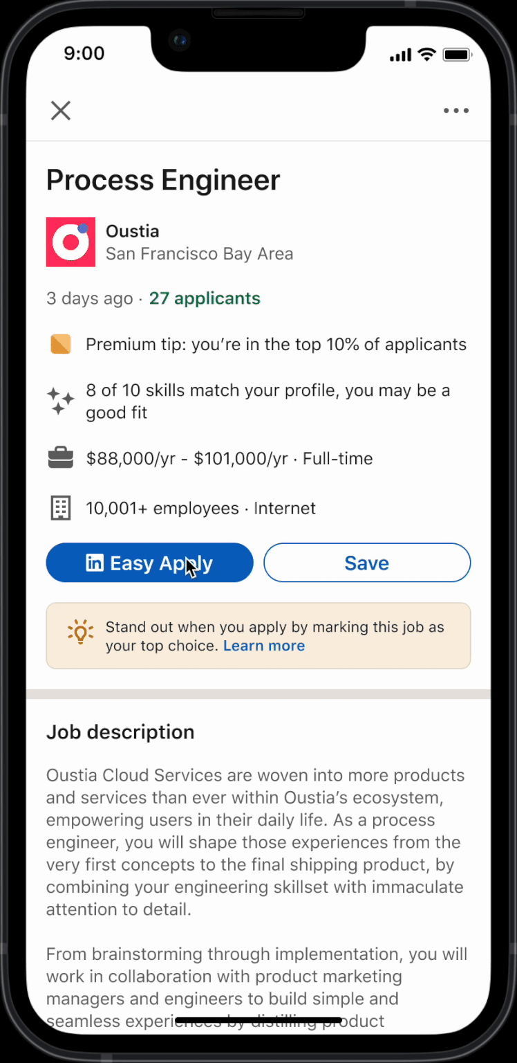Viewport: 517px width, 1063px height.
Task: Tap the skills match sparkle icon
Action: pos(61,401)
